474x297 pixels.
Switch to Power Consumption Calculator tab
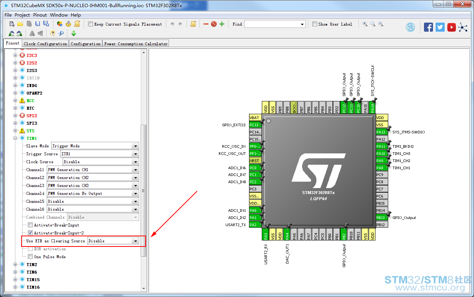click(136, 44)
